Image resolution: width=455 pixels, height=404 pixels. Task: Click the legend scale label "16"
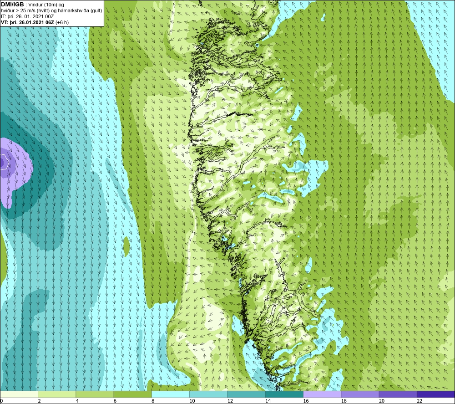[x=306, y=401]
